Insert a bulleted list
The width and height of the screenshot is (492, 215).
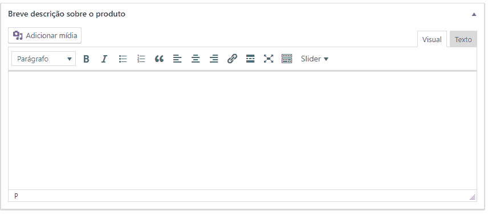coord(123,59)
